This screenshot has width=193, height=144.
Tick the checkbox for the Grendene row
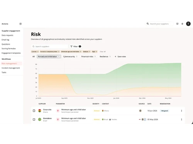pyautogui.click(x=34, y=119)
